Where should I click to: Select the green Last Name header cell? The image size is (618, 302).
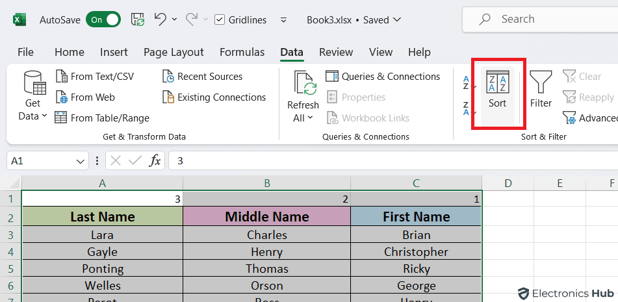click(x=102, y=217)
